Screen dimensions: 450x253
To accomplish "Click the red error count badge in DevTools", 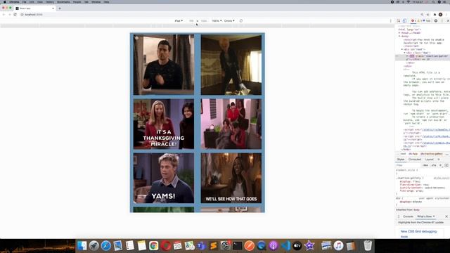I will point(413,20).
